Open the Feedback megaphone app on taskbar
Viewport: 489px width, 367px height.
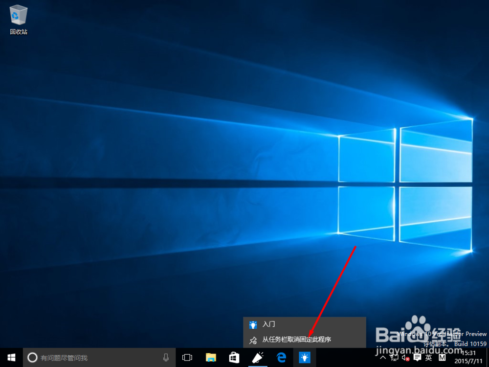[x=258, y=357]
